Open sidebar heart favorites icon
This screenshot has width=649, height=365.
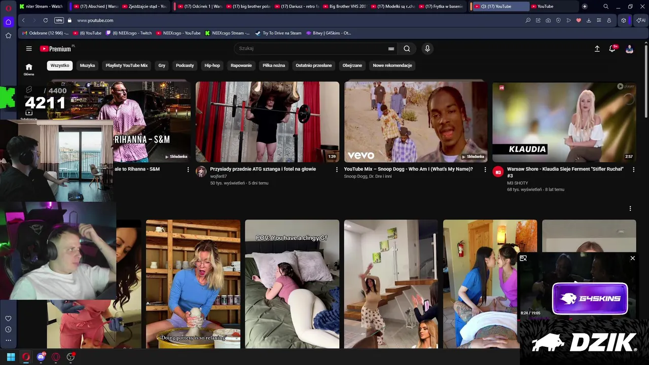[8, 318]
